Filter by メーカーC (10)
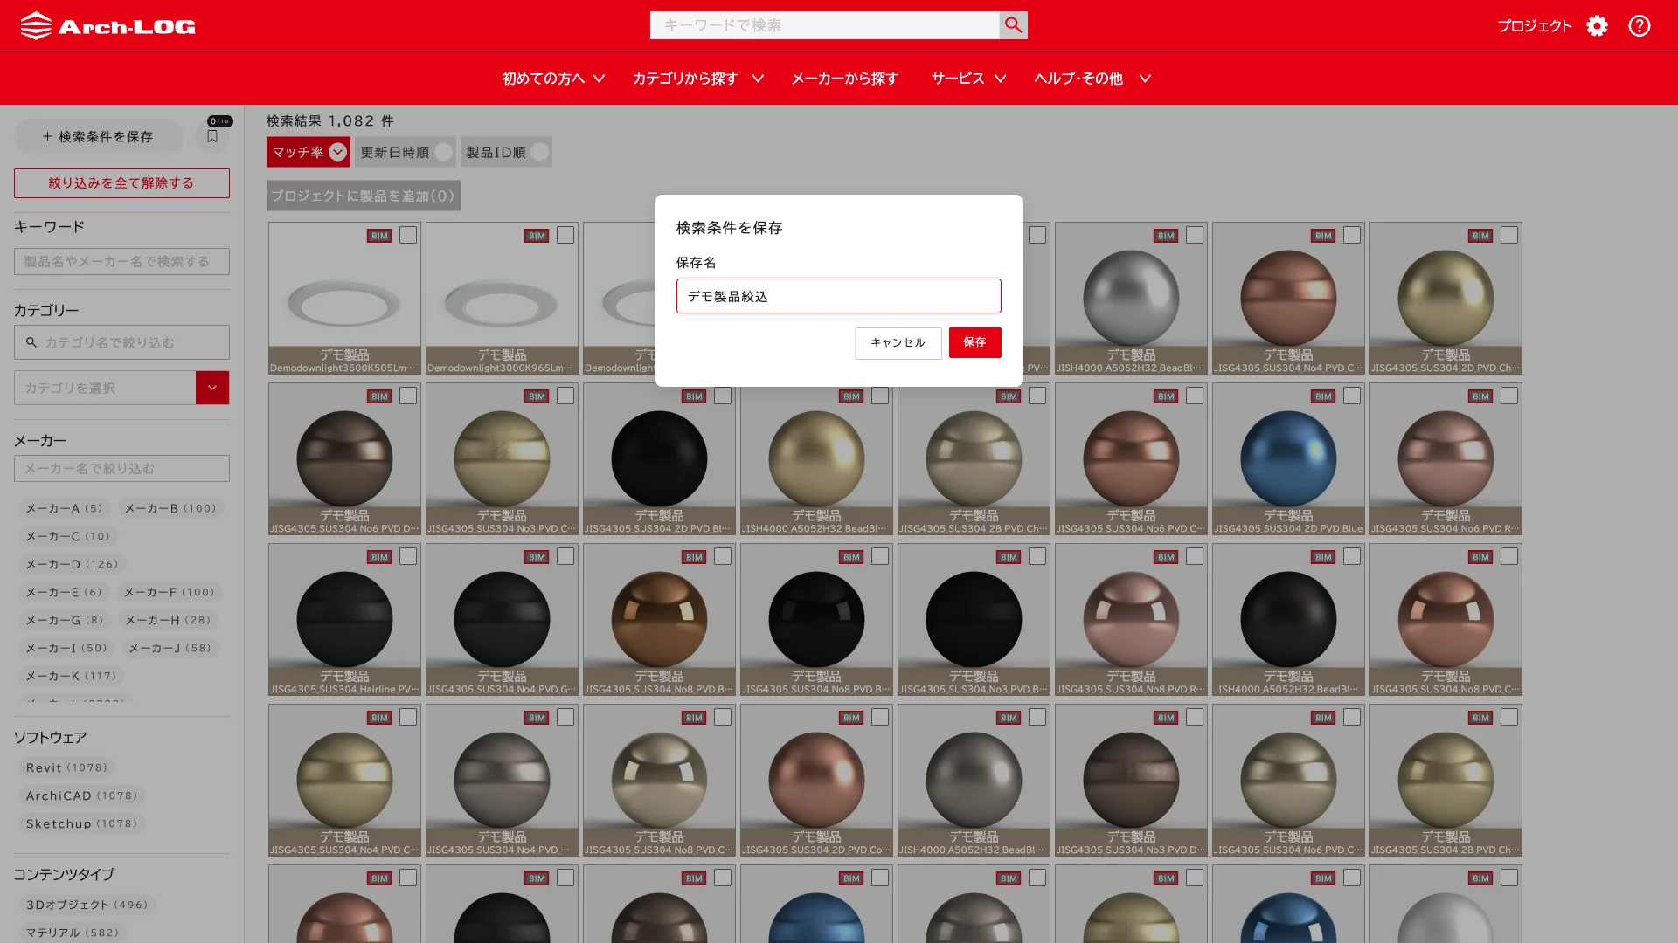 point(68,536)
